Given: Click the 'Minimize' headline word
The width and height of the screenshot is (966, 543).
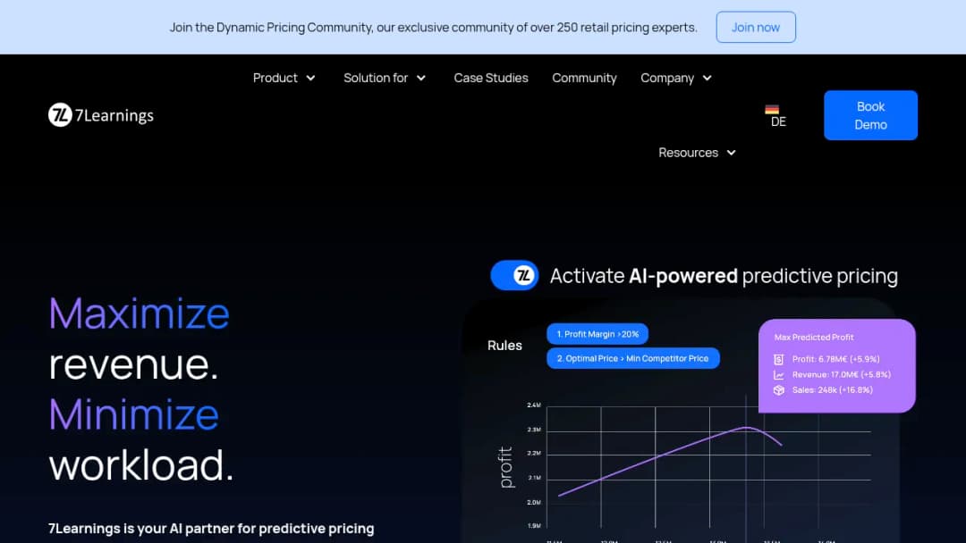Looking at the screenshot, I should (133, 414).
